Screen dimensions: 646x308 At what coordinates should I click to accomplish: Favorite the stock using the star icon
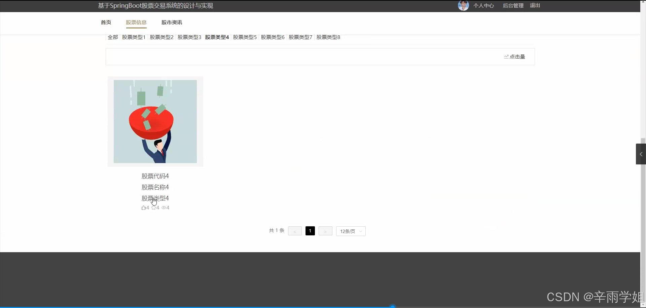pyautogui.click(x=153, y=207)
